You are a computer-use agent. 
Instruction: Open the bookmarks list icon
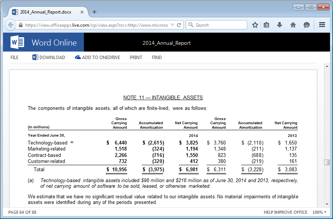[x=266, y=25]
